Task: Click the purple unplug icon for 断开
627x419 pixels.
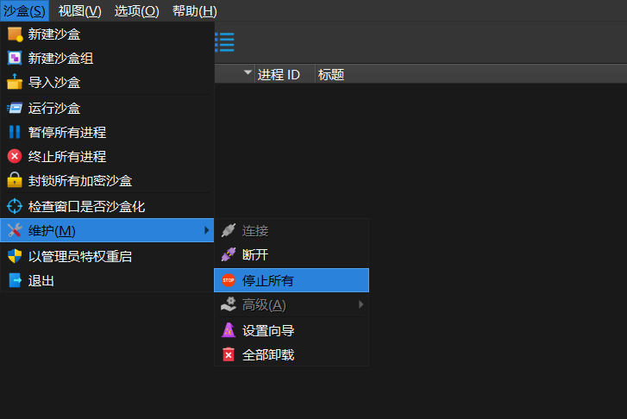Action: pyautogui.click(x=229, y=254)
